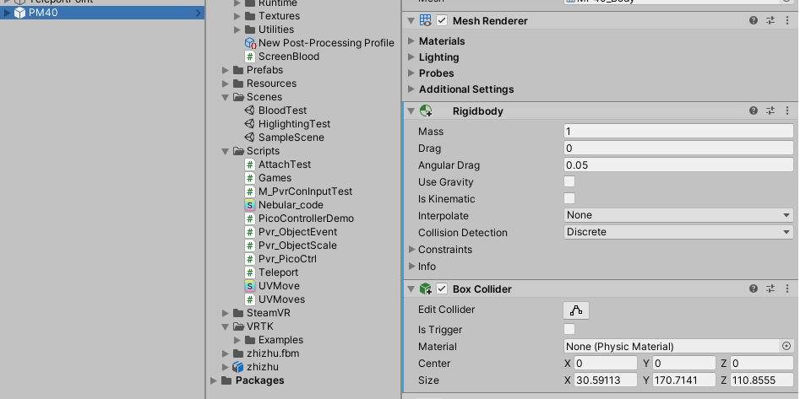Expand the Rigidbody Constraints foldout
This screenshot has height=399, width=800.
[x=411, y=249]
